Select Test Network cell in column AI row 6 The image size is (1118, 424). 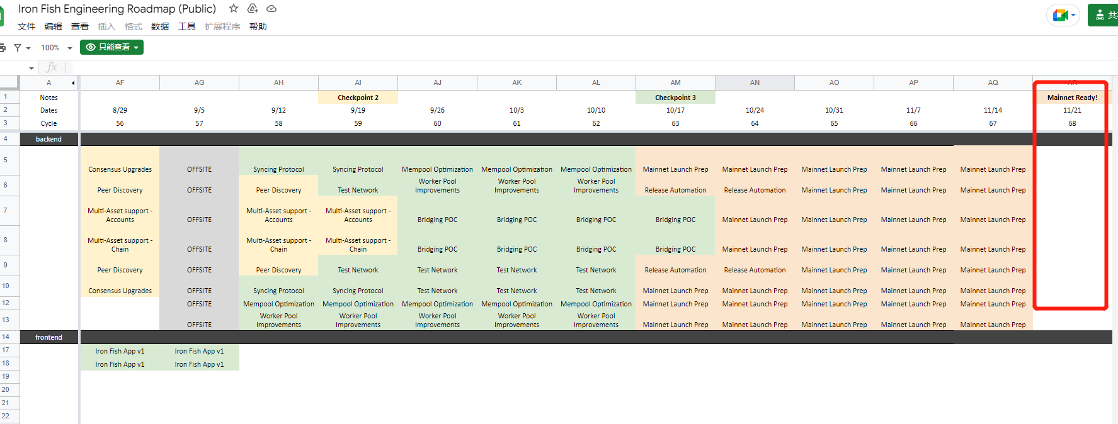[x=358, y=186]
